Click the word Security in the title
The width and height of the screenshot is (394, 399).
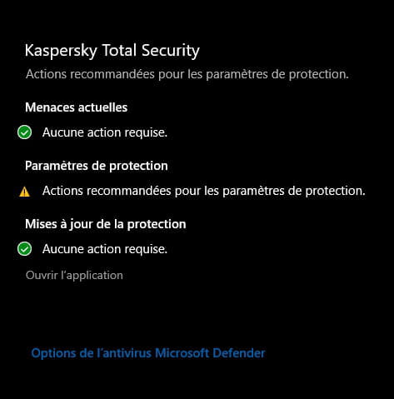point(171,51)
